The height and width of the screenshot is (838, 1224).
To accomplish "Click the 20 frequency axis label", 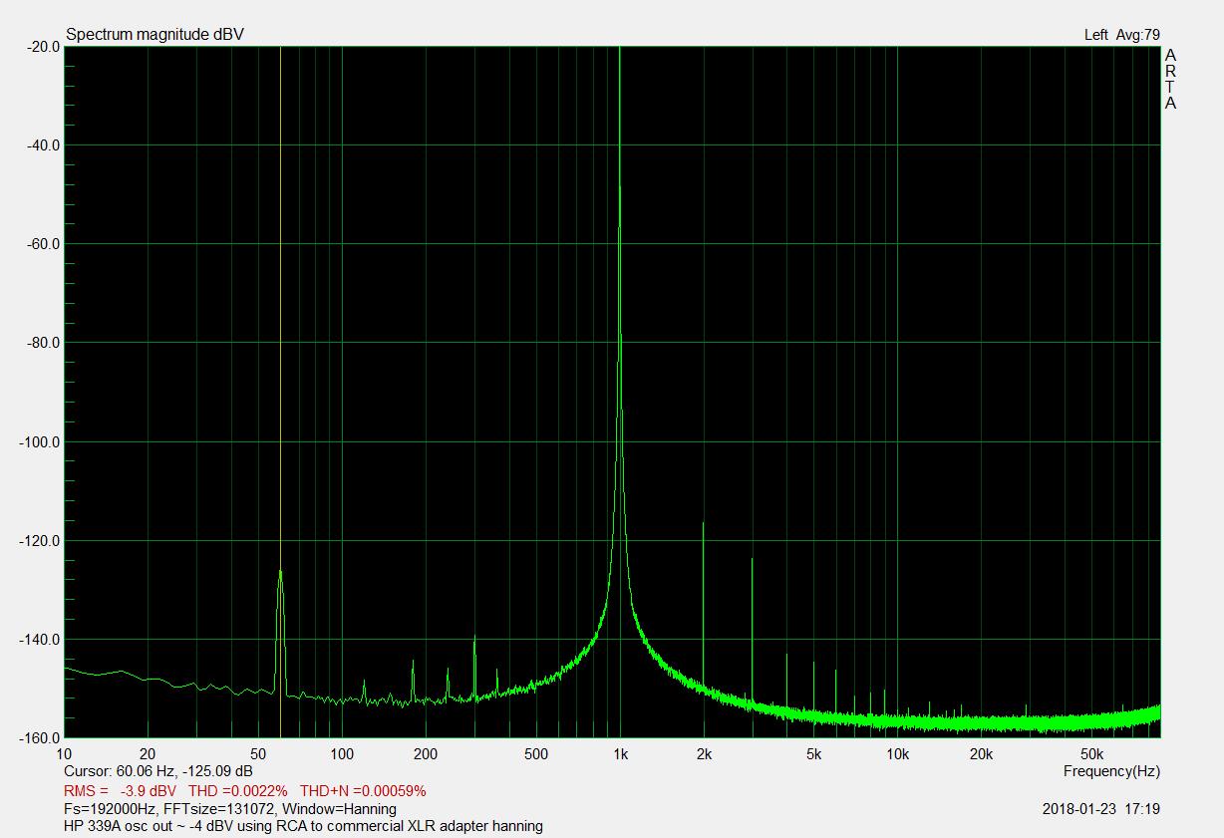I will [148, 753].
